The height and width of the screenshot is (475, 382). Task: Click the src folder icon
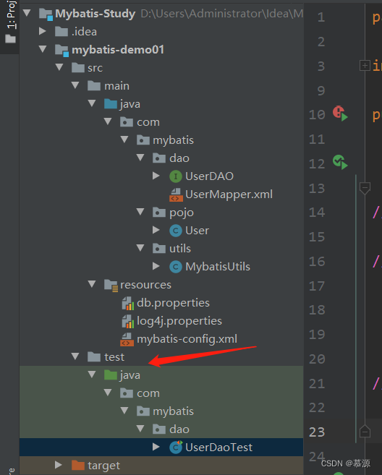(x=78, y=67)
